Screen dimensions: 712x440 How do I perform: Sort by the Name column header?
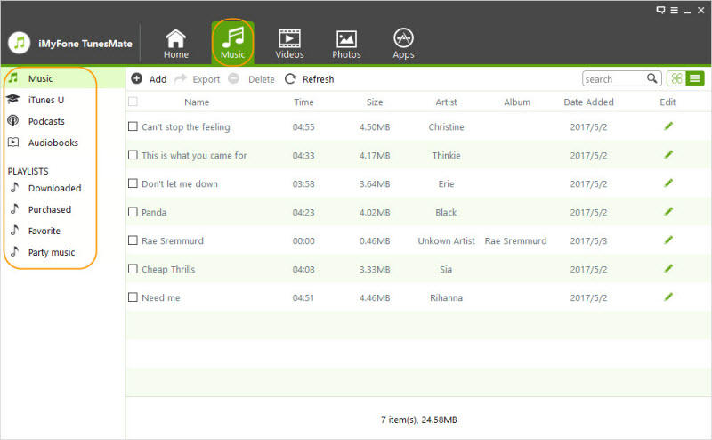click(197, 102)
